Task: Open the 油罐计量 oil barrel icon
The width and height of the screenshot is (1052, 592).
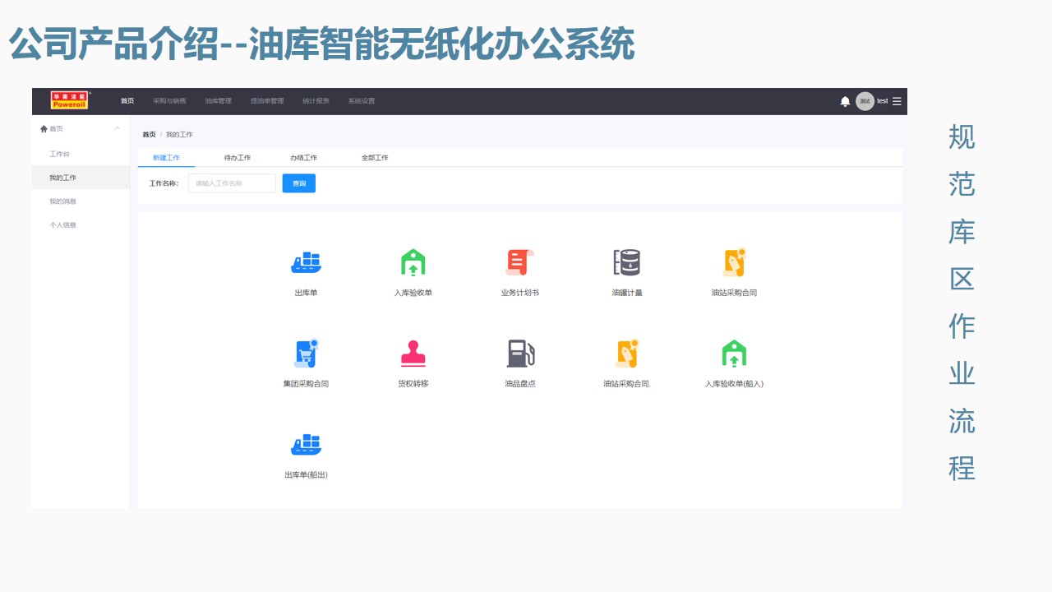Action: (x=627, y=262)
